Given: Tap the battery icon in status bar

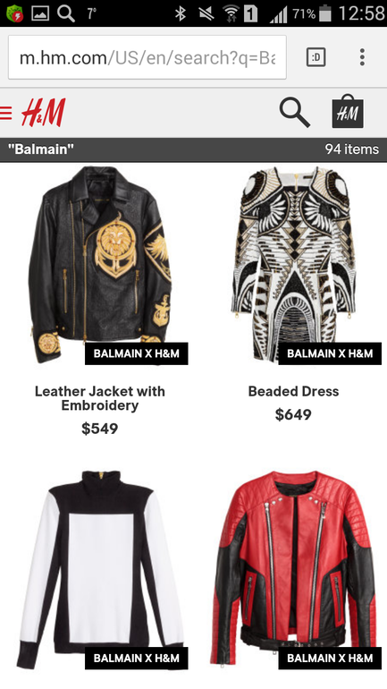Looking at the screenshot, I should pos(325,13).
